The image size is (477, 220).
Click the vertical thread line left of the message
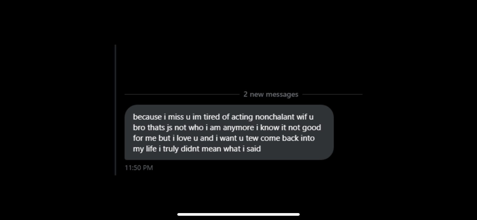pos(115,110)
